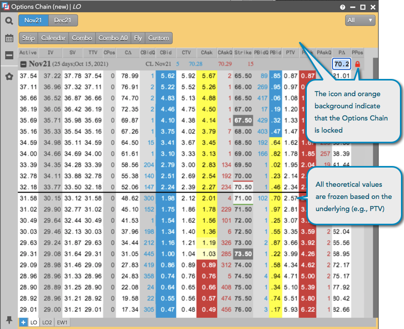This screenshot has width=404, height=329.
Task: Click the Combo Δ0 strategy button
Action: point(113,38)
